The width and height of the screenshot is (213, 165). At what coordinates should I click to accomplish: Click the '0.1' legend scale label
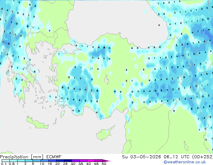[4, 164]
